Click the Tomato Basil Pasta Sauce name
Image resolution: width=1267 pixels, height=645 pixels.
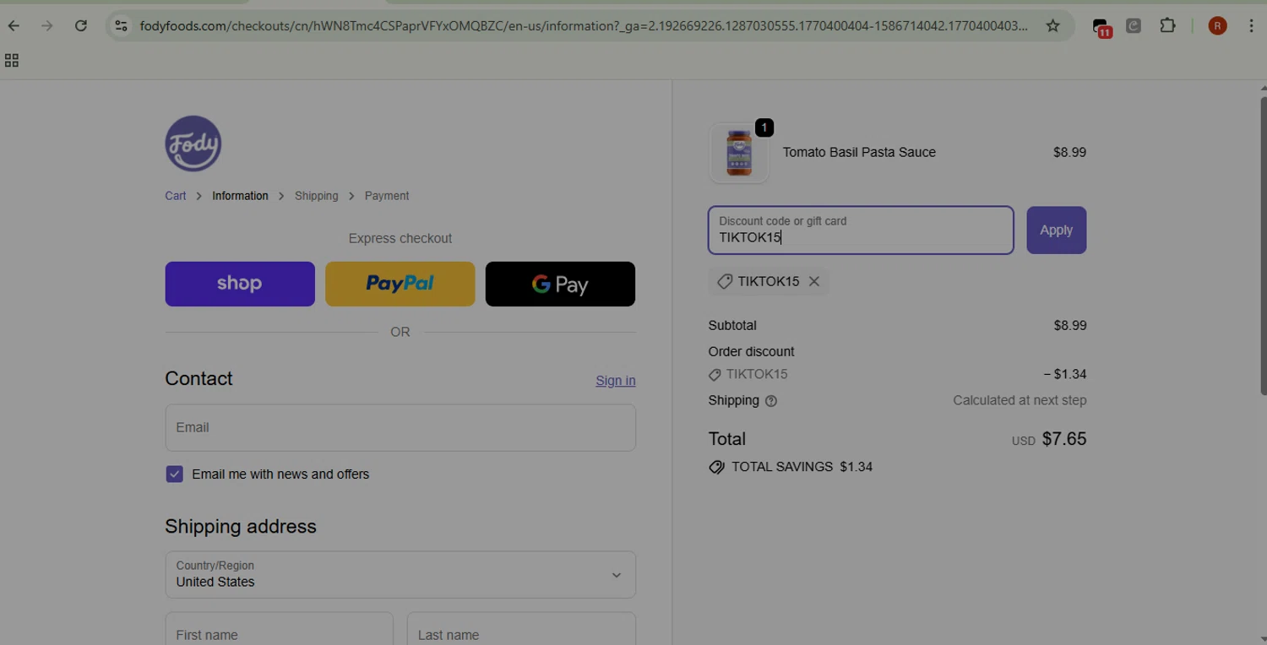click(x=859, y=153)
